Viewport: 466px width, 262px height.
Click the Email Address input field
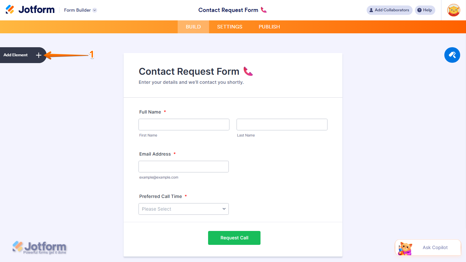(x=183, y=166)
